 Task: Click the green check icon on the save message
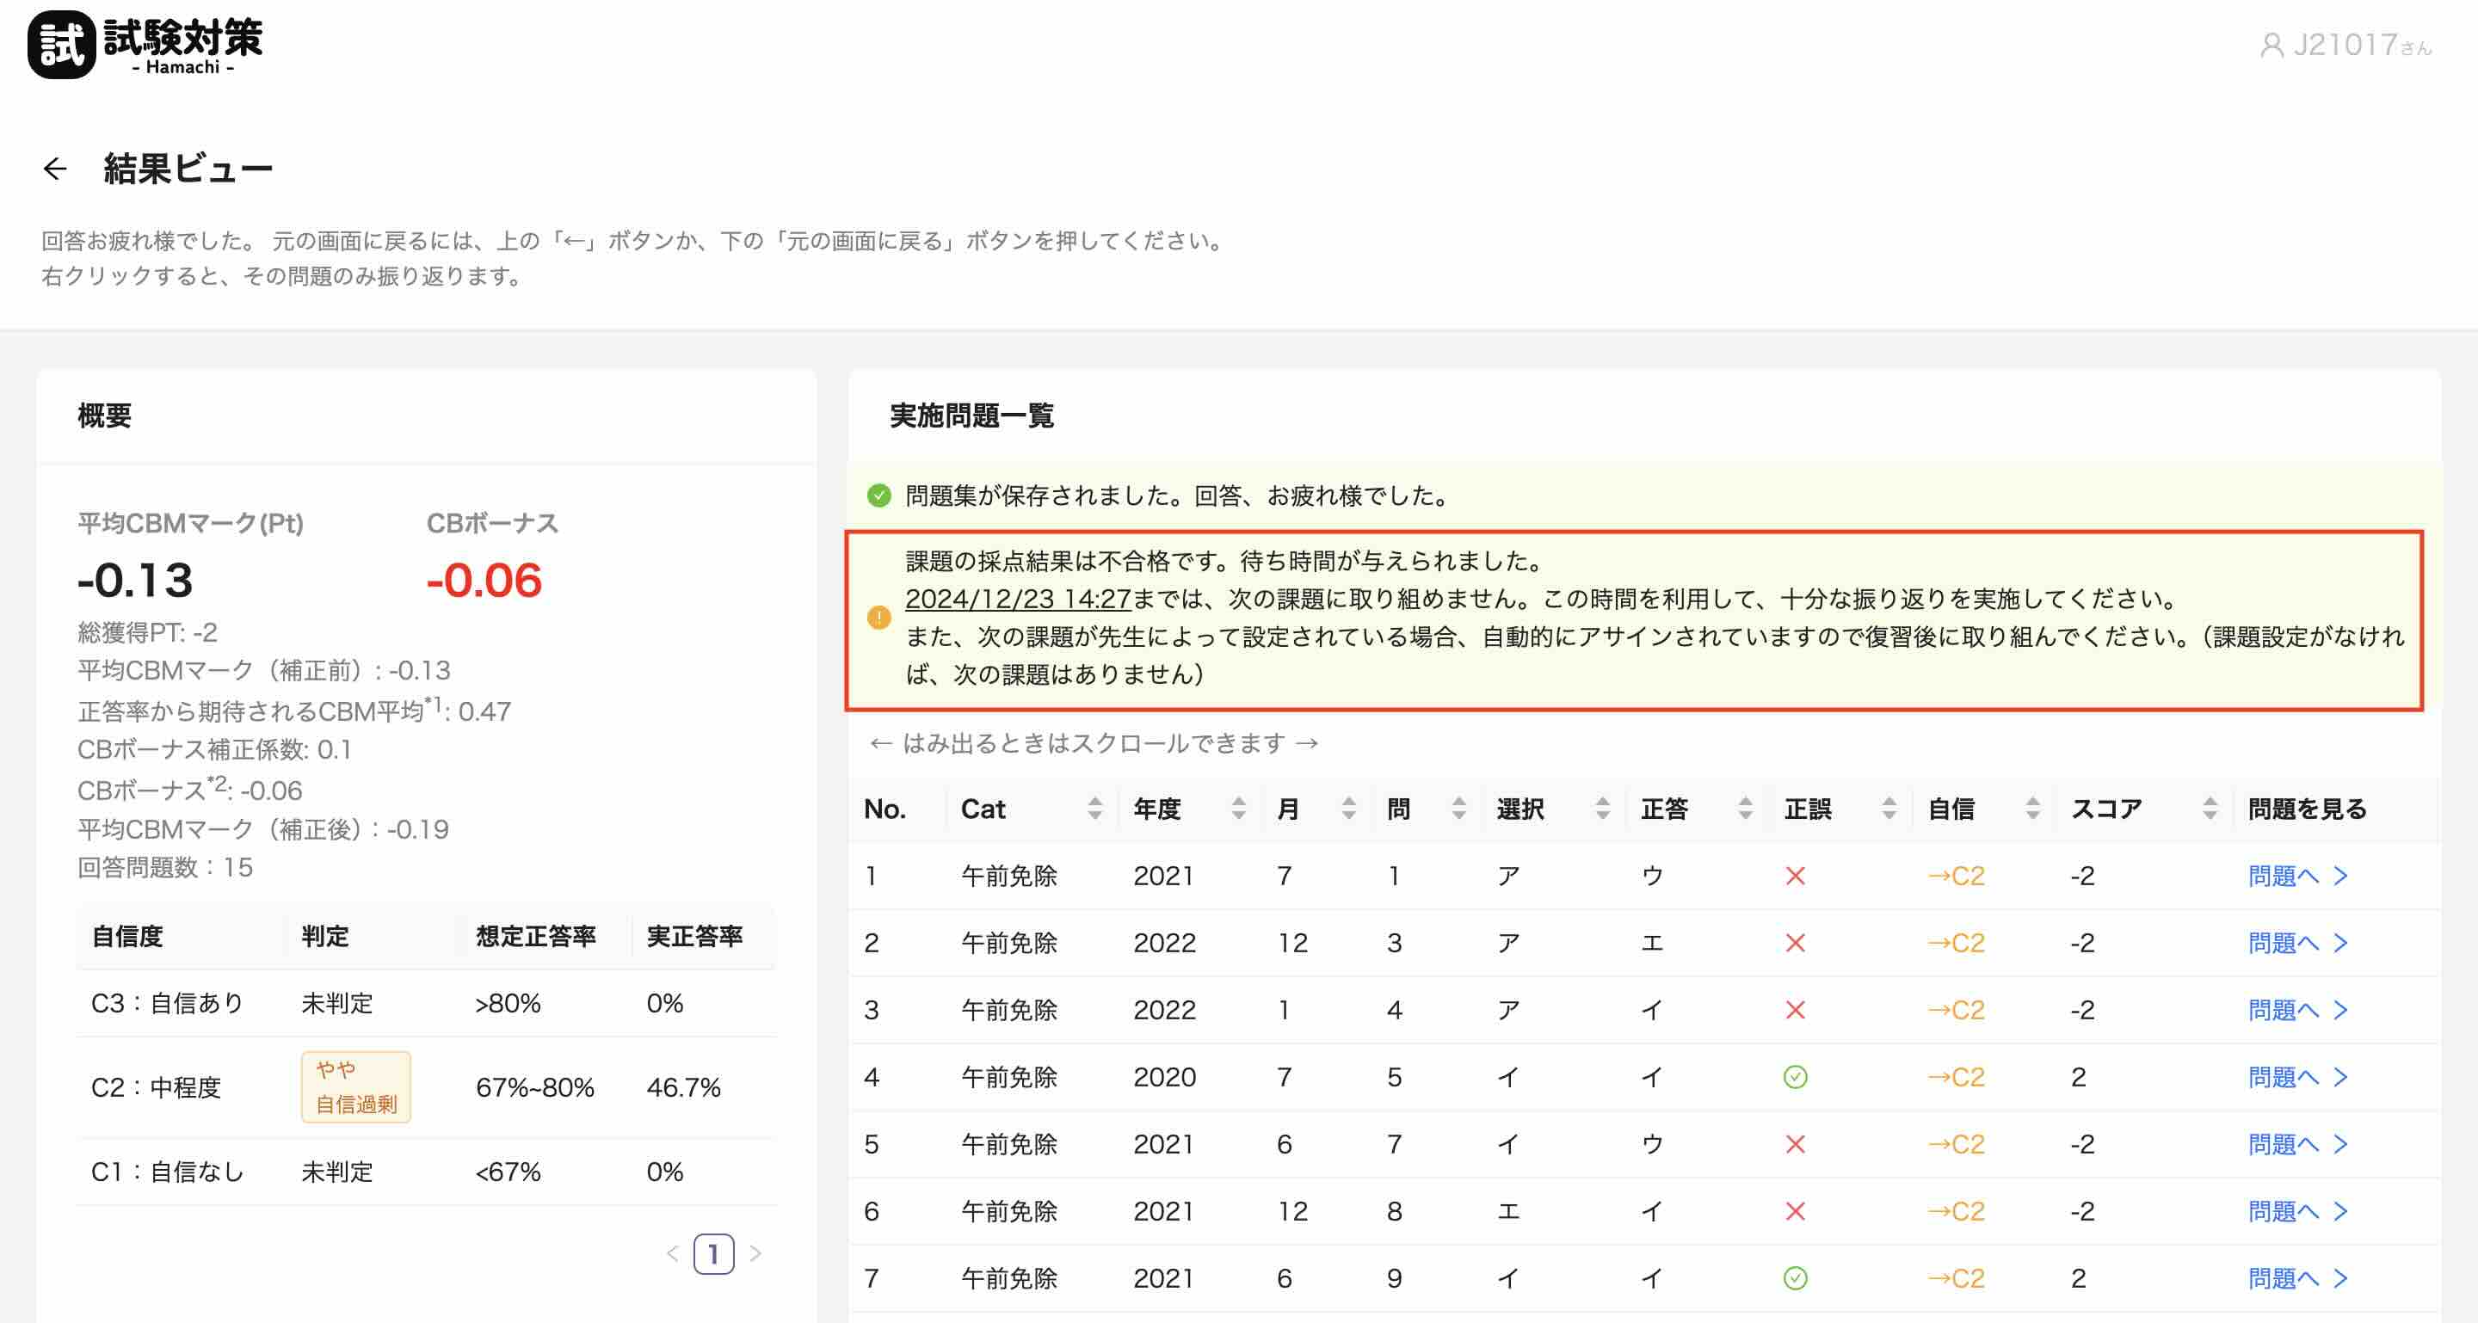point(878,497)
